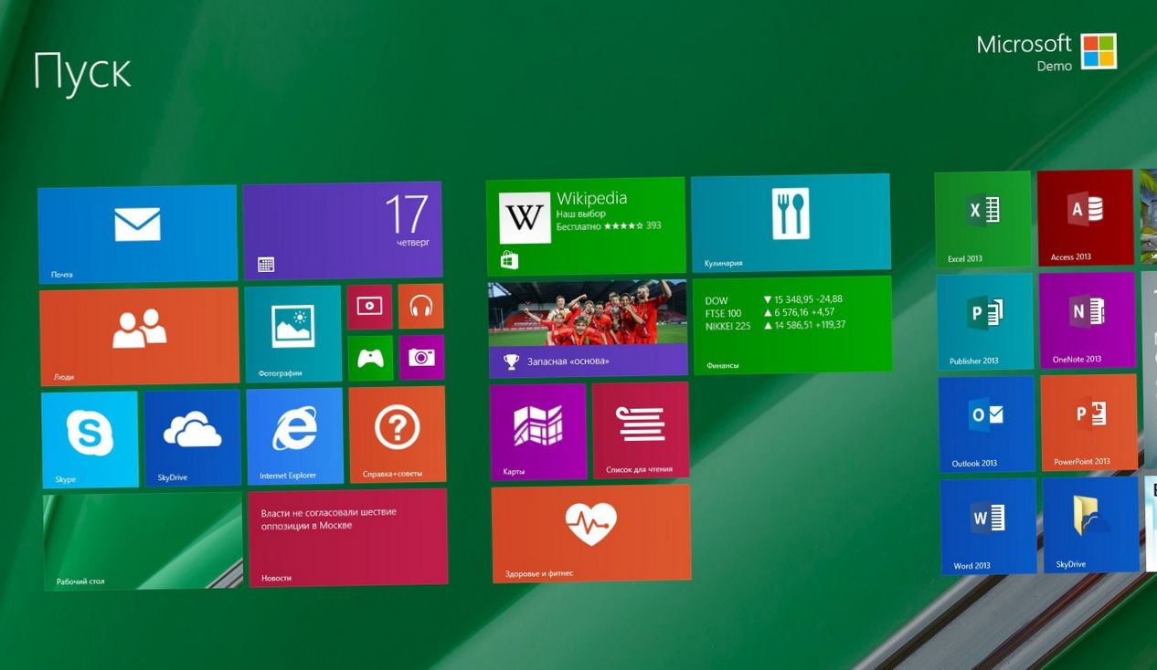Open the blue SkyDrive cloud tile
Screen dimensions: 1157x670
192,437
